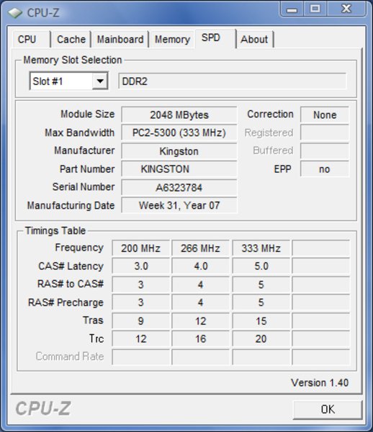This screenshot has width=373, height=432.
Task: Switch to the Memory tab
Action: (x=172, y=39)
